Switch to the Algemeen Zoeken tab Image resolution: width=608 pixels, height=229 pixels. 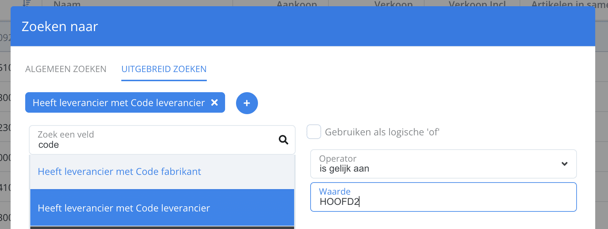(x=66, y=69)
